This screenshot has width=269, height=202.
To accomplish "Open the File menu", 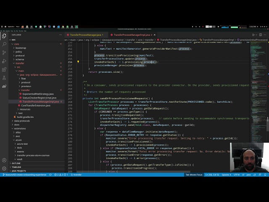I will [2, 31].
